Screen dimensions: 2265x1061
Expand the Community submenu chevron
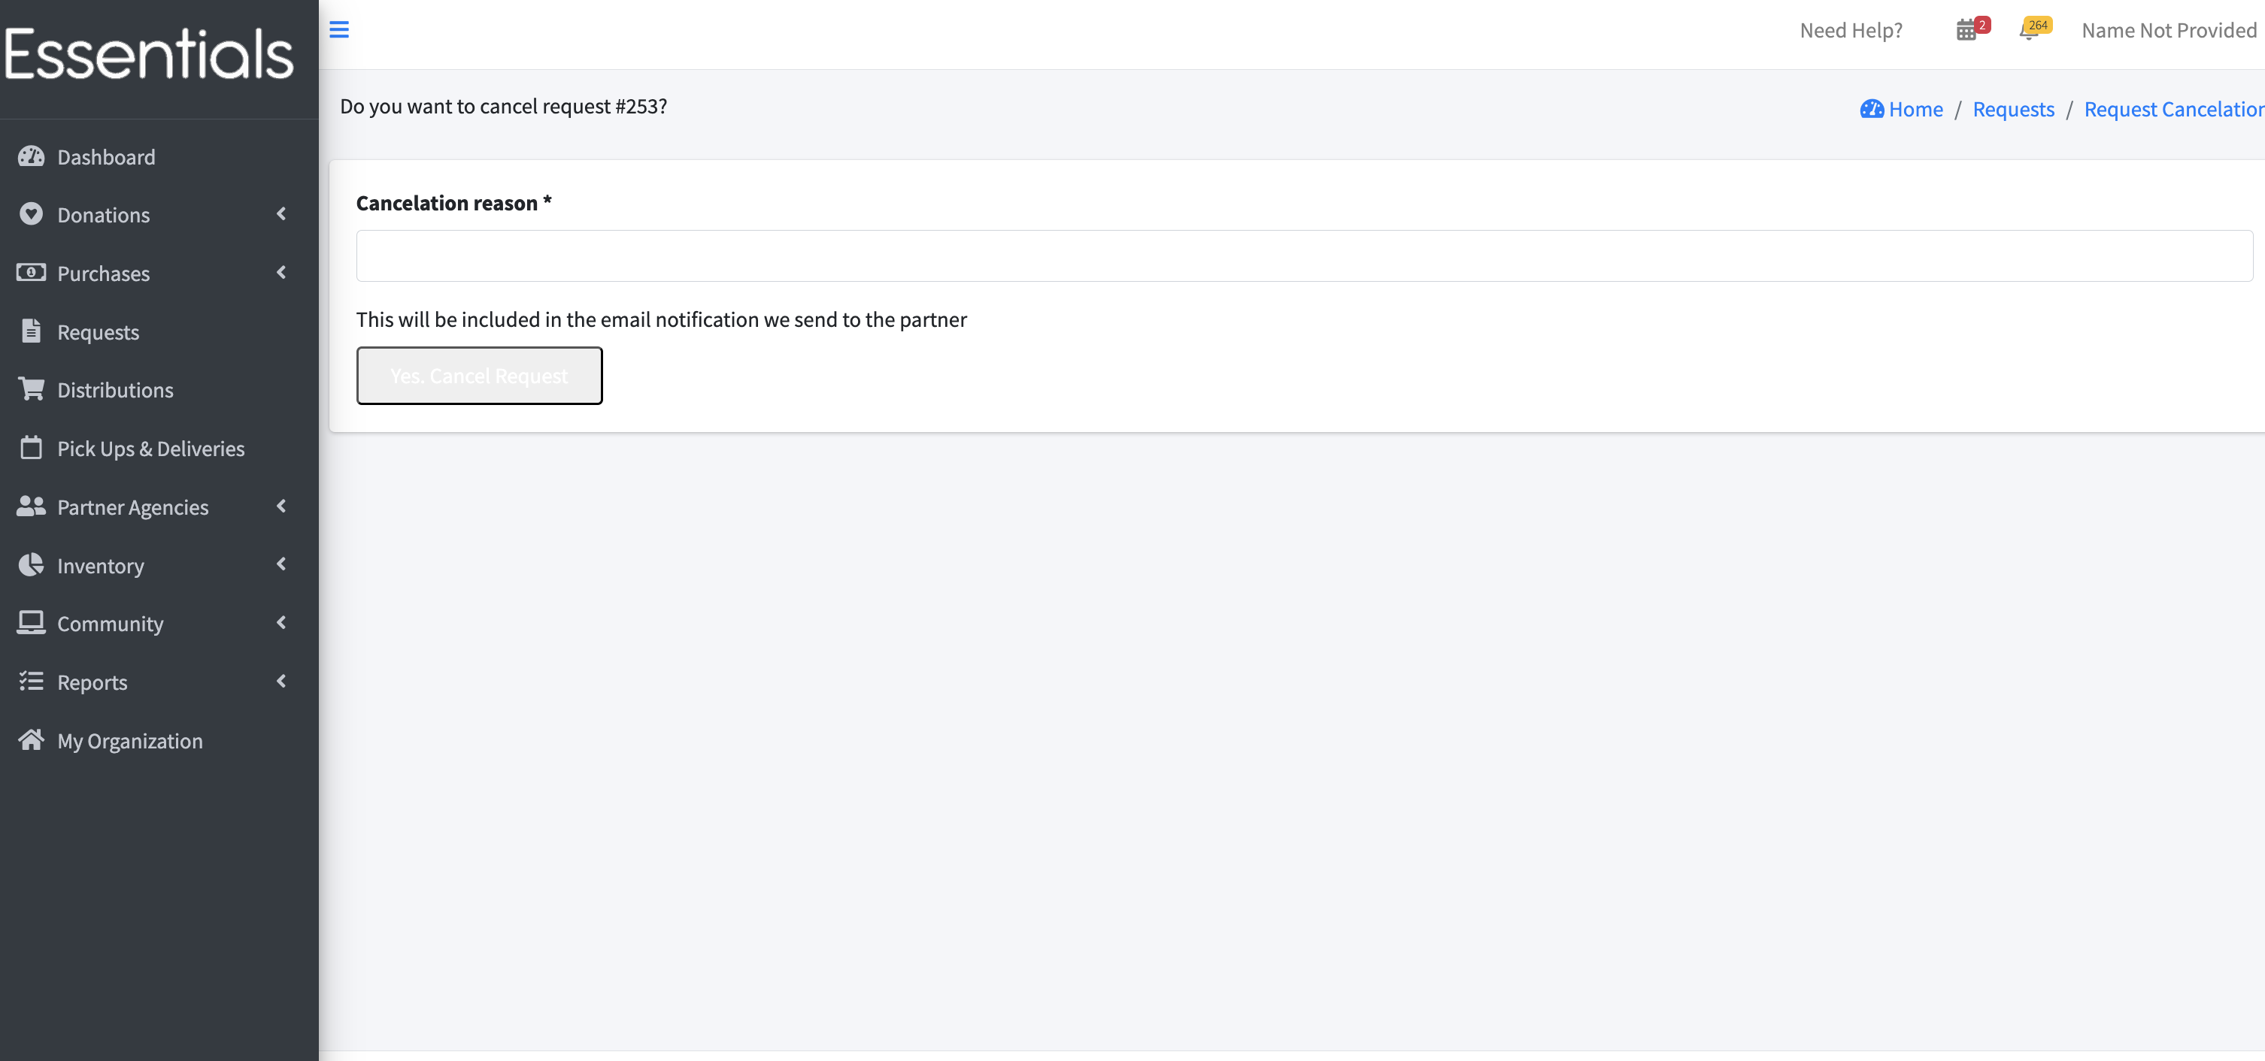[281, 623]
